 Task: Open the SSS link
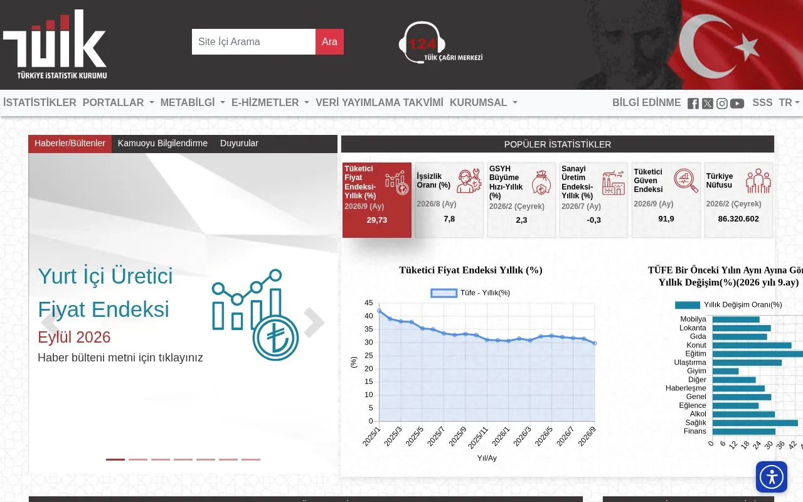coord(762,103)
